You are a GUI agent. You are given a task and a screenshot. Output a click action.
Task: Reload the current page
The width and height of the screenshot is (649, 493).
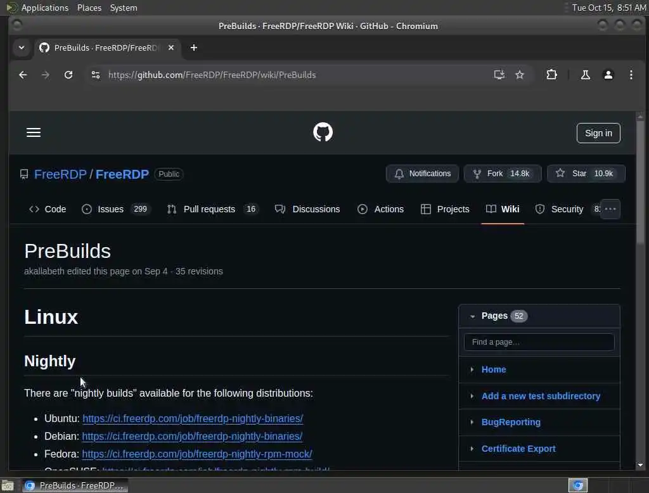pos(68,75)
